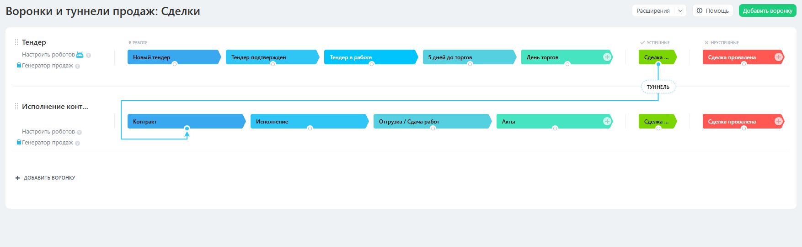
Task: Click the drag handle beside Исполнение конт... funnel
Action: pos(16,106)
